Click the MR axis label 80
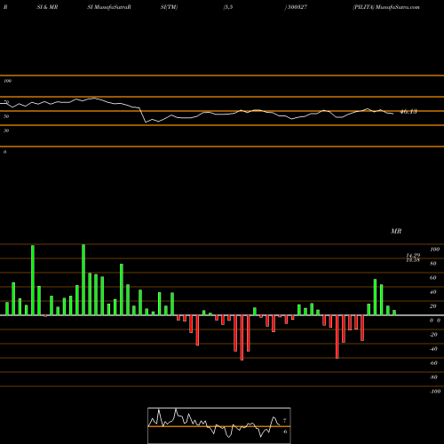This screenshot has width=444, height=444. pyautogui.click(x=433, y=264)
